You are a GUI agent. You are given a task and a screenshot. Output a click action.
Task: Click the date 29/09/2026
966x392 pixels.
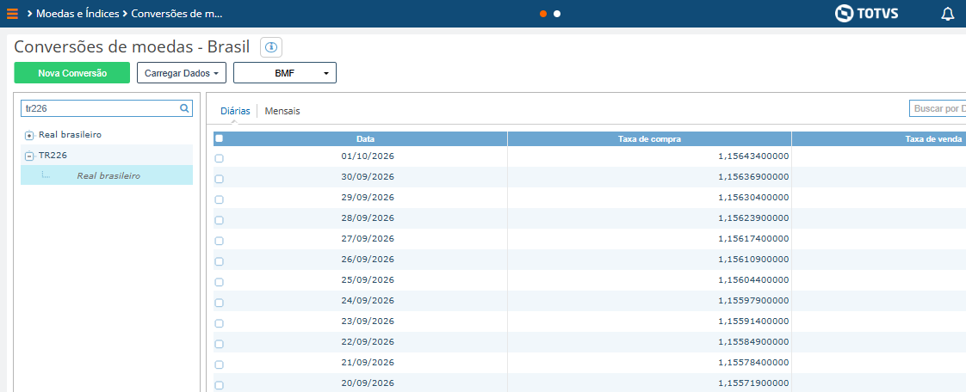click(367, 198)
